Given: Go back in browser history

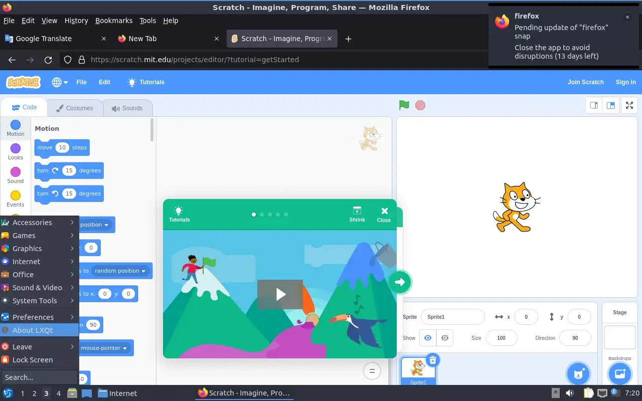Looking at the screenshot, I should pos(12,60).
